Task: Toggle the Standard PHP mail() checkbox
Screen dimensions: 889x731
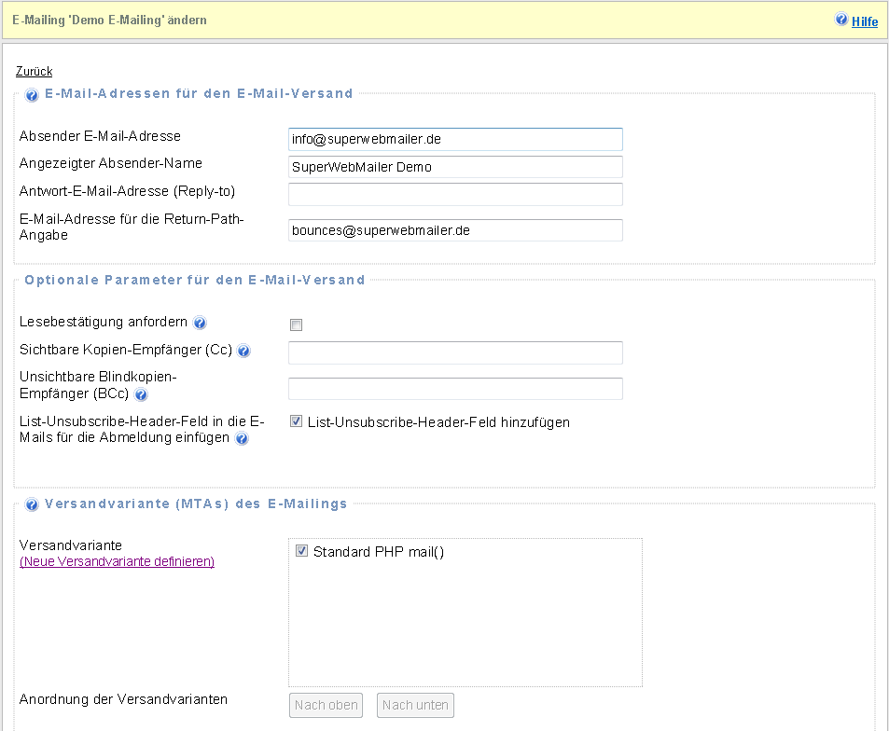Action: point(301,551)
